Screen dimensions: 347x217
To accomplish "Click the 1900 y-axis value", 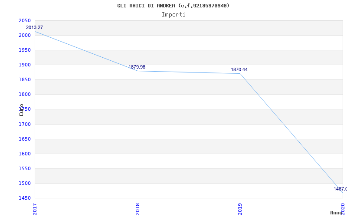I will pyautogui.click(x=25, y=65).
